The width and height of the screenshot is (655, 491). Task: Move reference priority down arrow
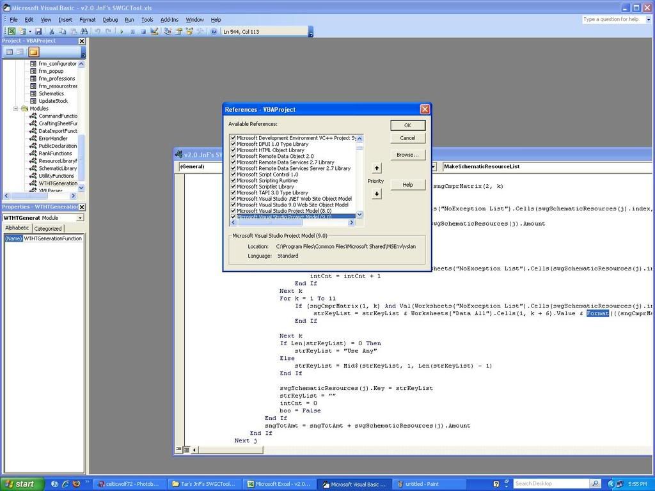(376, 194)
